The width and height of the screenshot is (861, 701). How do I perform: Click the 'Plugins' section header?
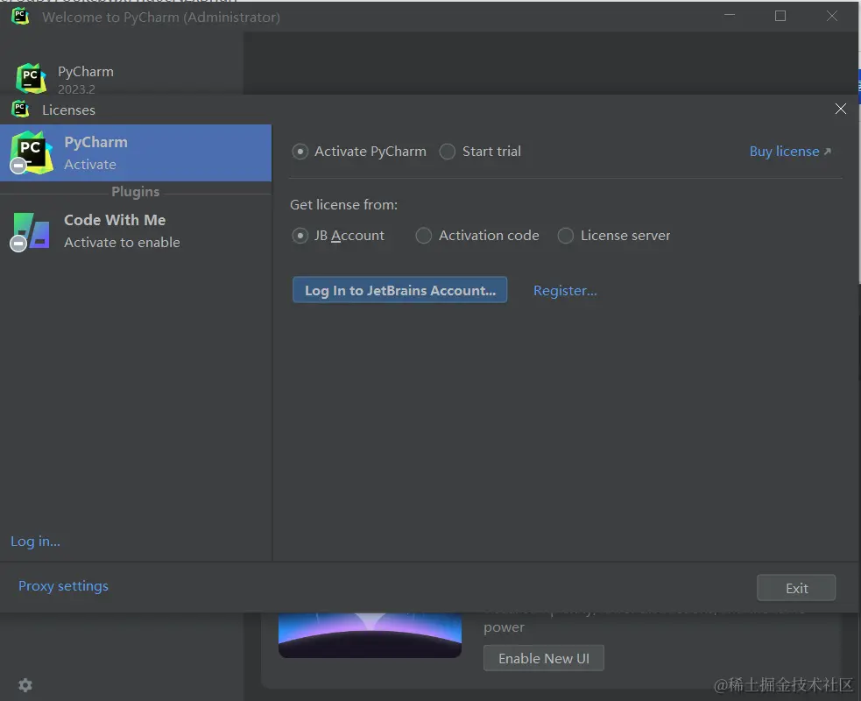(x=135, y=192)
